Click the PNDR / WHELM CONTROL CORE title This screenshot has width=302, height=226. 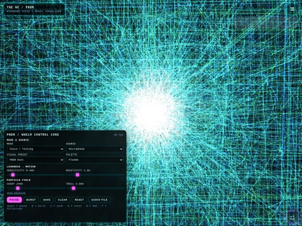[33, 134]
